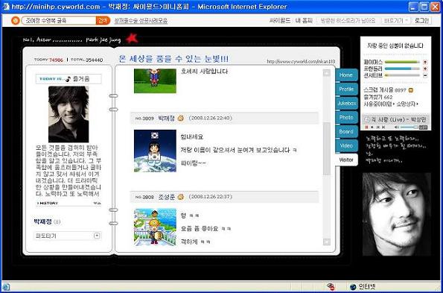Mute the music player speaker icon

396,127
